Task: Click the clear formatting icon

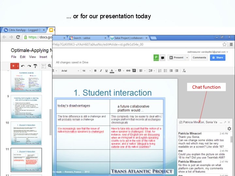Action: click(x=184, y=71)
